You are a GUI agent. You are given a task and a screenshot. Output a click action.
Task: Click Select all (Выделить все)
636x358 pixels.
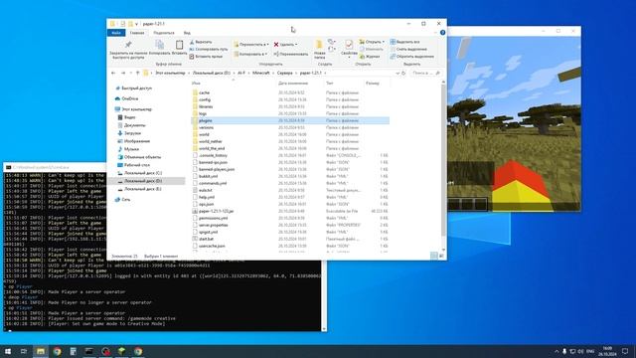(x=404, y=42)
